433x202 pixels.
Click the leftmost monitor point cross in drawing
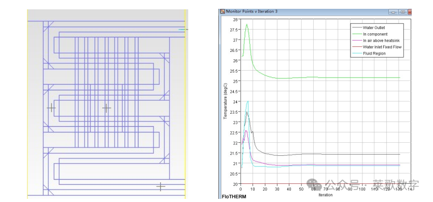[51, 108]
